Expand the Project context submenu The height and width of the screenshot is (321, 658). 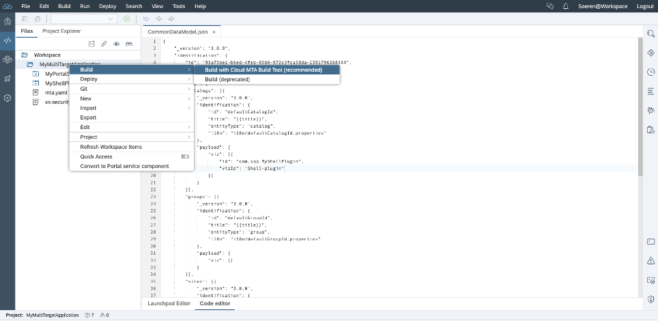(131, 137)
